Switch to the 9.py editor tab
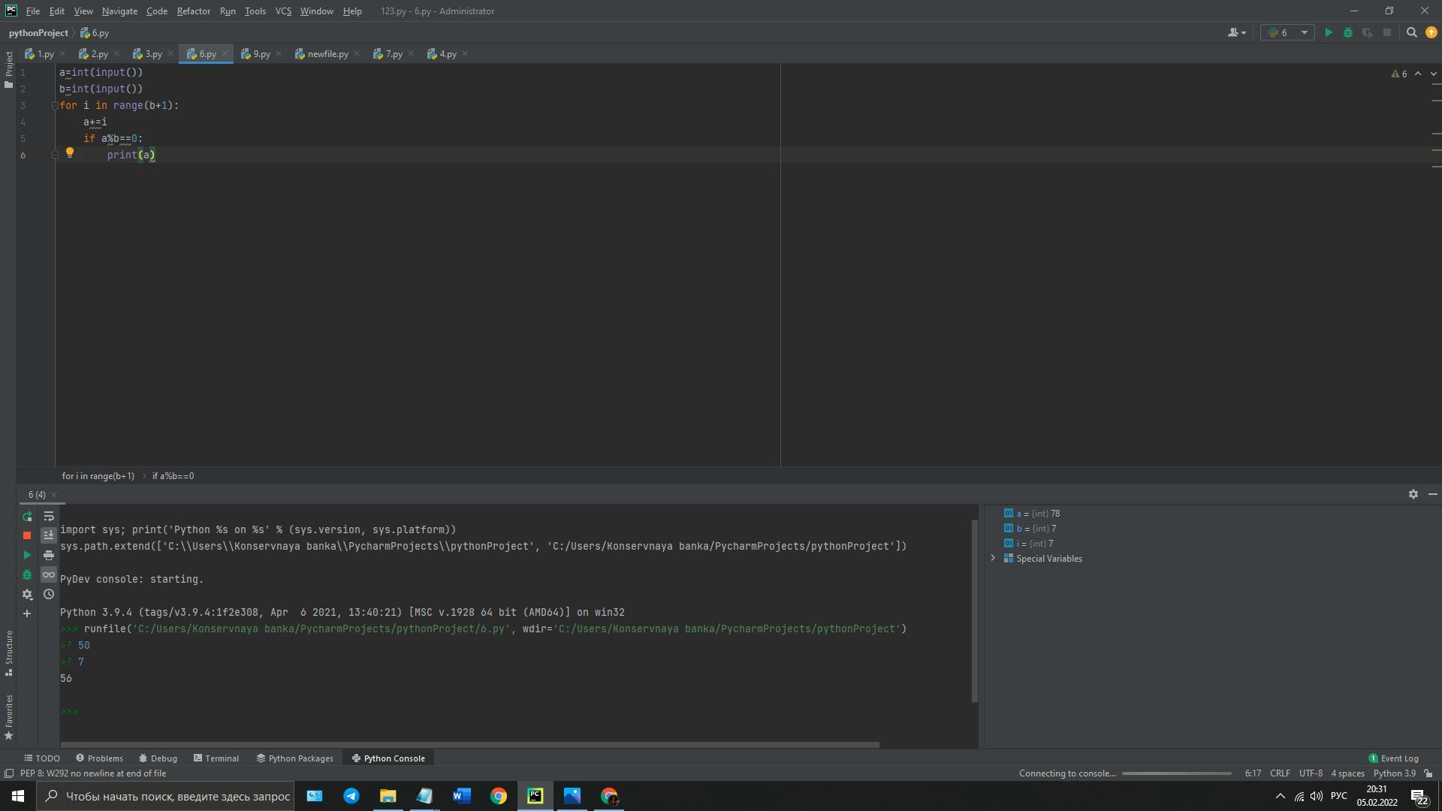Screen dimensions: 1442x811 [261, 54]
